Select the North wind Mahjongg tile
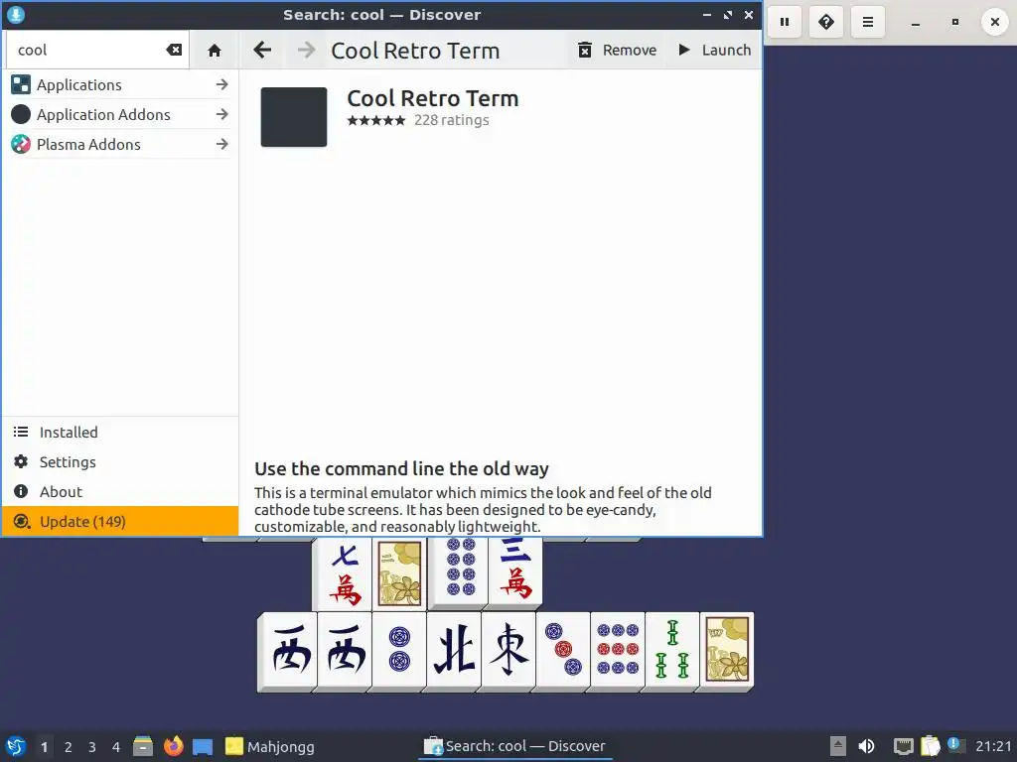 tap(454, 650)
